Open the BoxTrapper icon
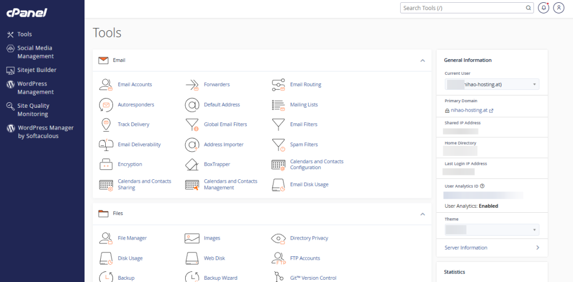Screen dimensions: 573x282 tap(192, 165)
